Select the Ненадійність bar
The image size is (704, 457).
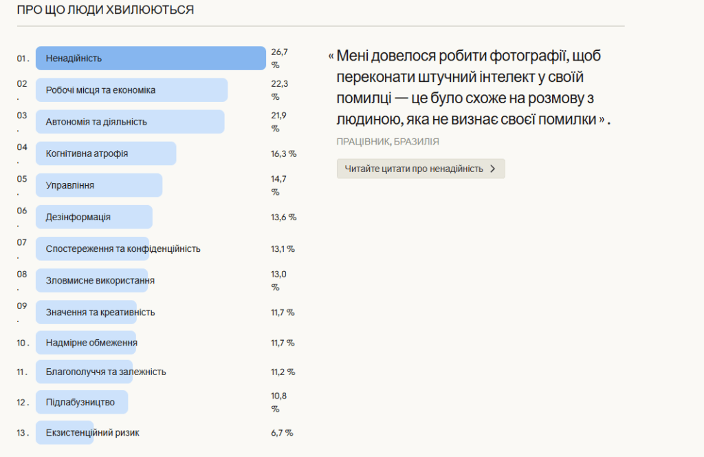coord(151,59)
